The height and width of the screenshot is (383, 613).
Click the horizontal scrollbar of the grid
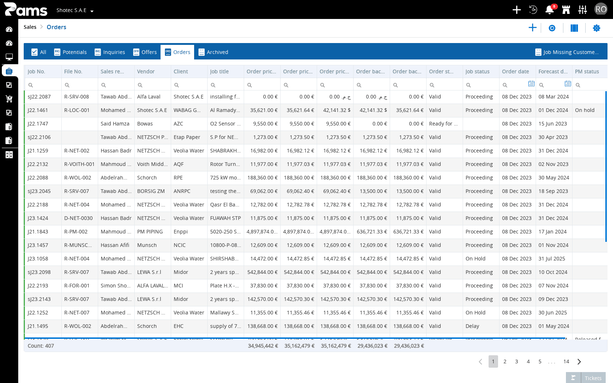pyautogui.click(x=295, y=338)
